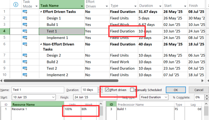209x120 pixels.
Task: Open the Task Name column filter dropdown
Action: pos(82,6)
